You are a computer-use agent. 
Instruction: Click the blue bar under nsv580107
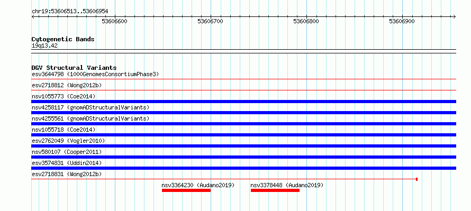pyautogui.click(x=243, y=157)
